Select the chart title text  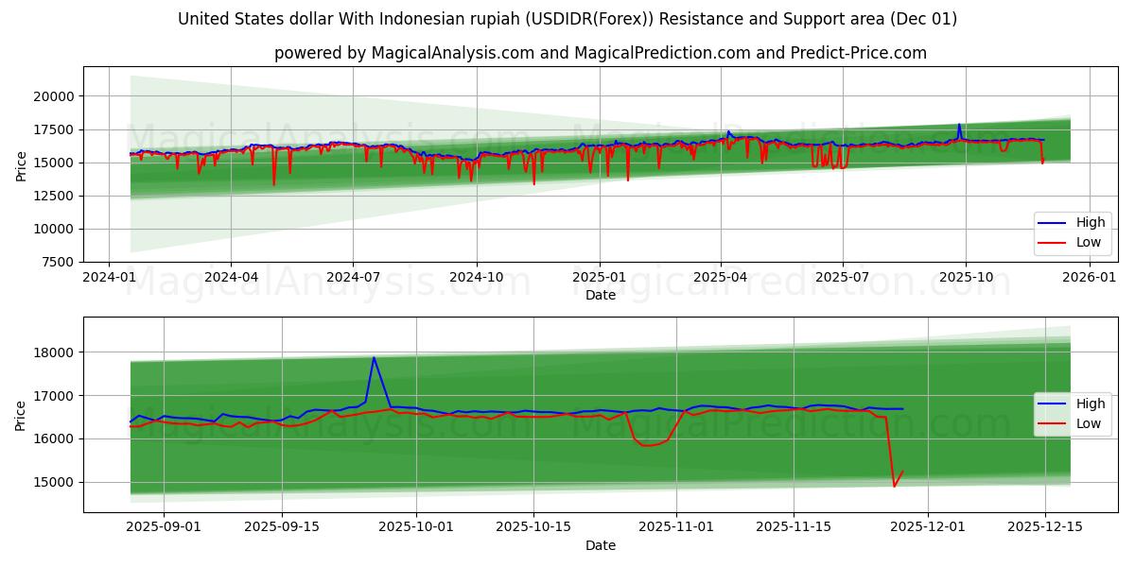click(567, 17)
